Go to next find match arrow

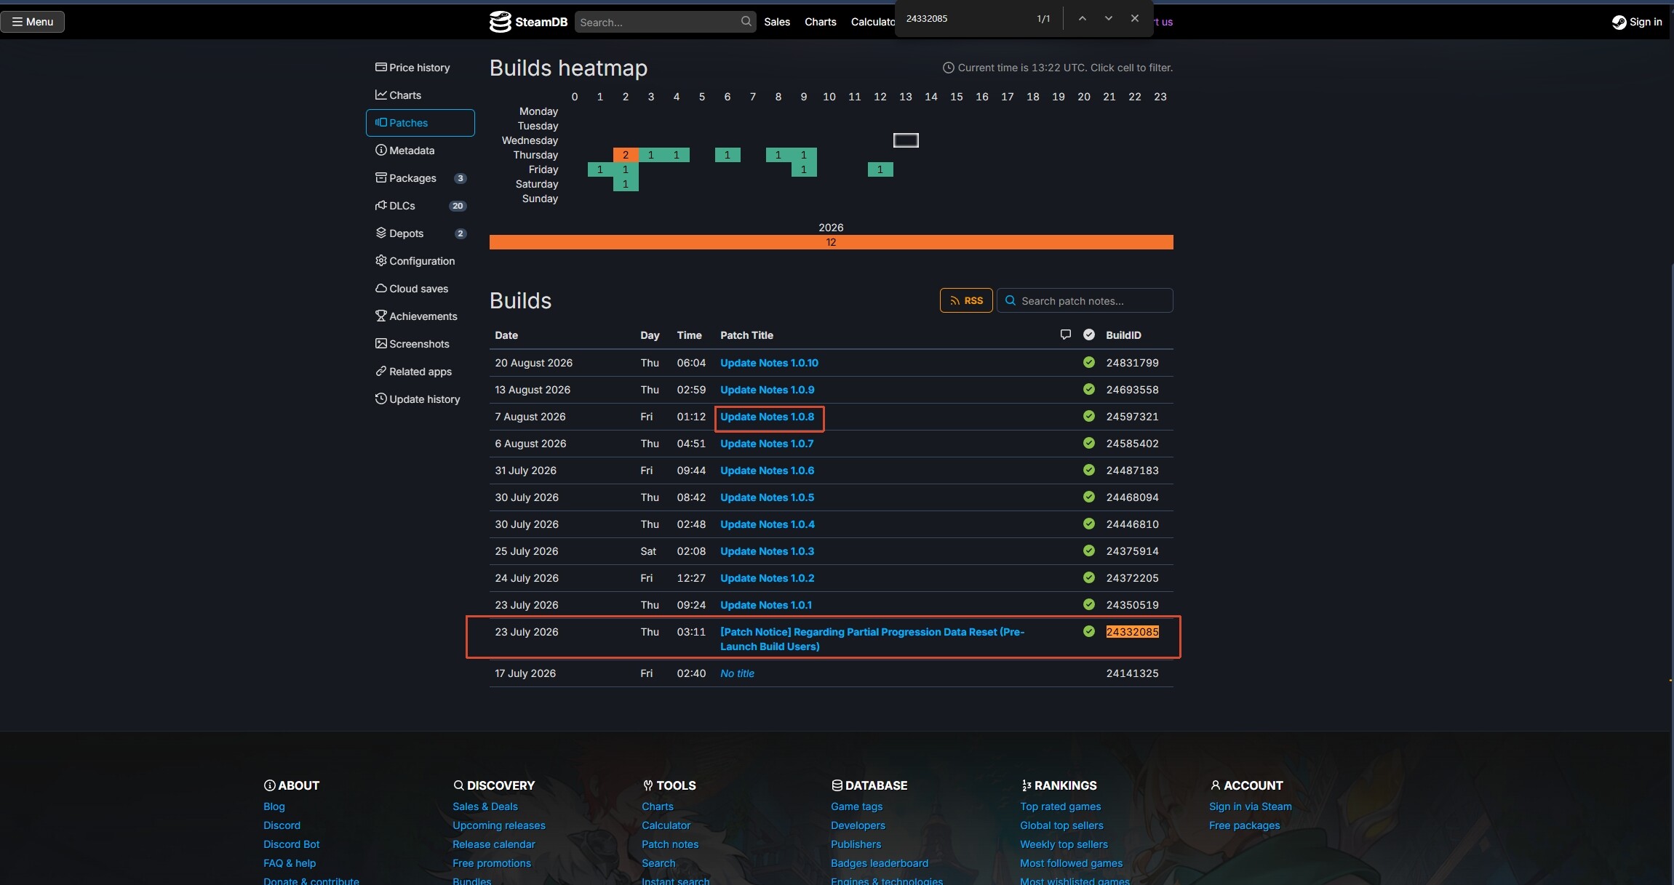click(1109, 18)
